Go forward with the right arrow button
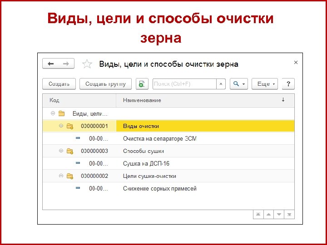Screen dimensions: 327x245 [x=66, y=64]
